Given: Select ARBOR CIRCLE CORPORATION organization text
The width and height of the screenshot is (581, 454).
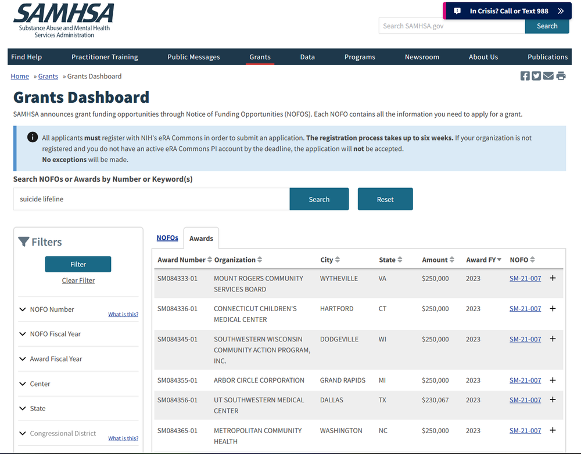Looking at the screenshot, I should tap(259, 380).
